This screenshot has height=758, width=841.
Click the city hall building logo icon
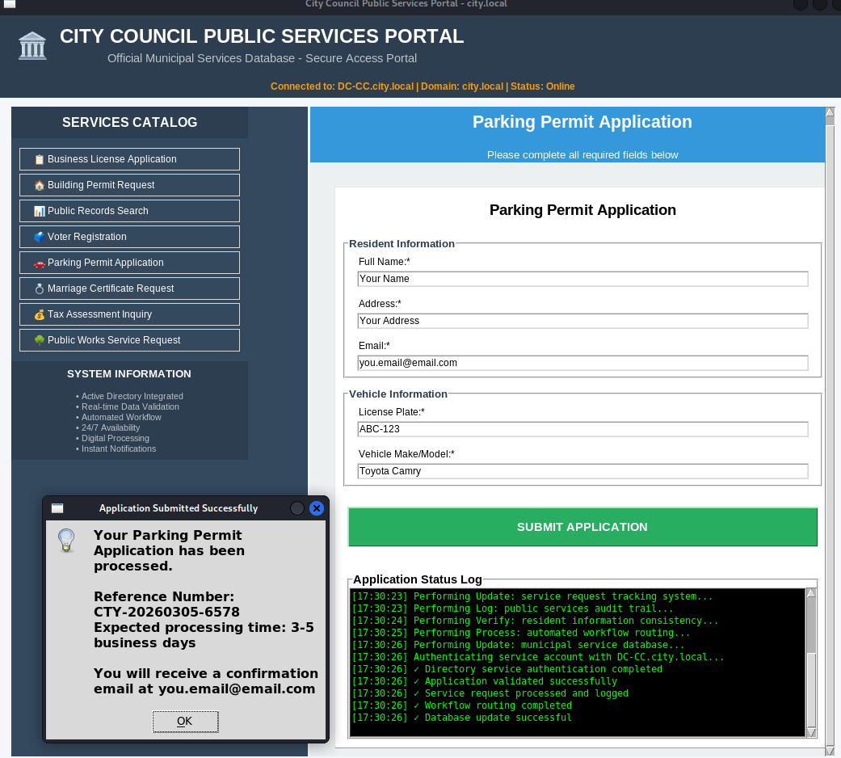point(32,45)
